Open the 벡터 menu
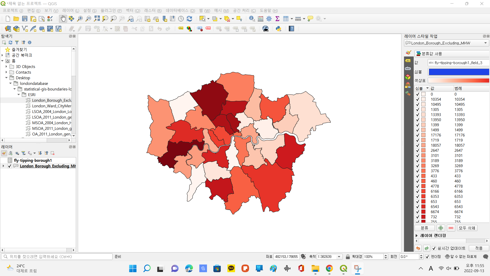This screenshot has height=276, width=490. tap(133, 10)
